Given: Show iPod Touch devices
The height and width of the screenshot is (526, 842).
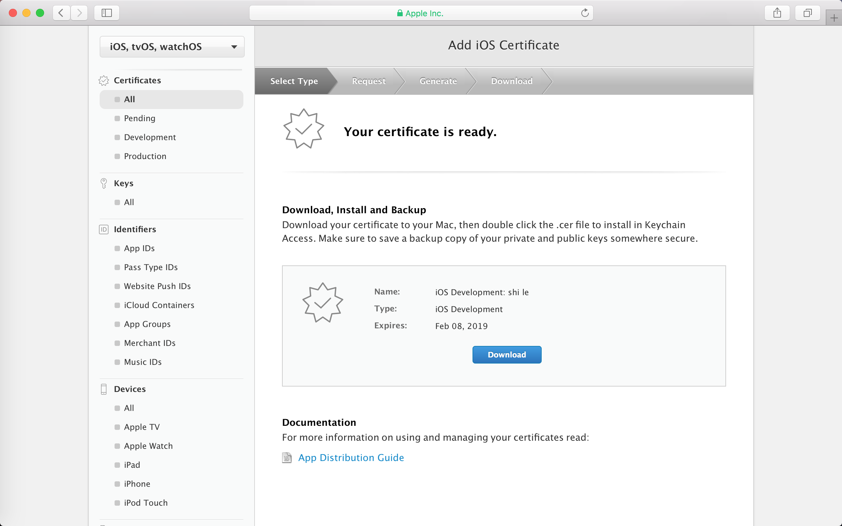Looking at the screenshot, I should 146,503.
